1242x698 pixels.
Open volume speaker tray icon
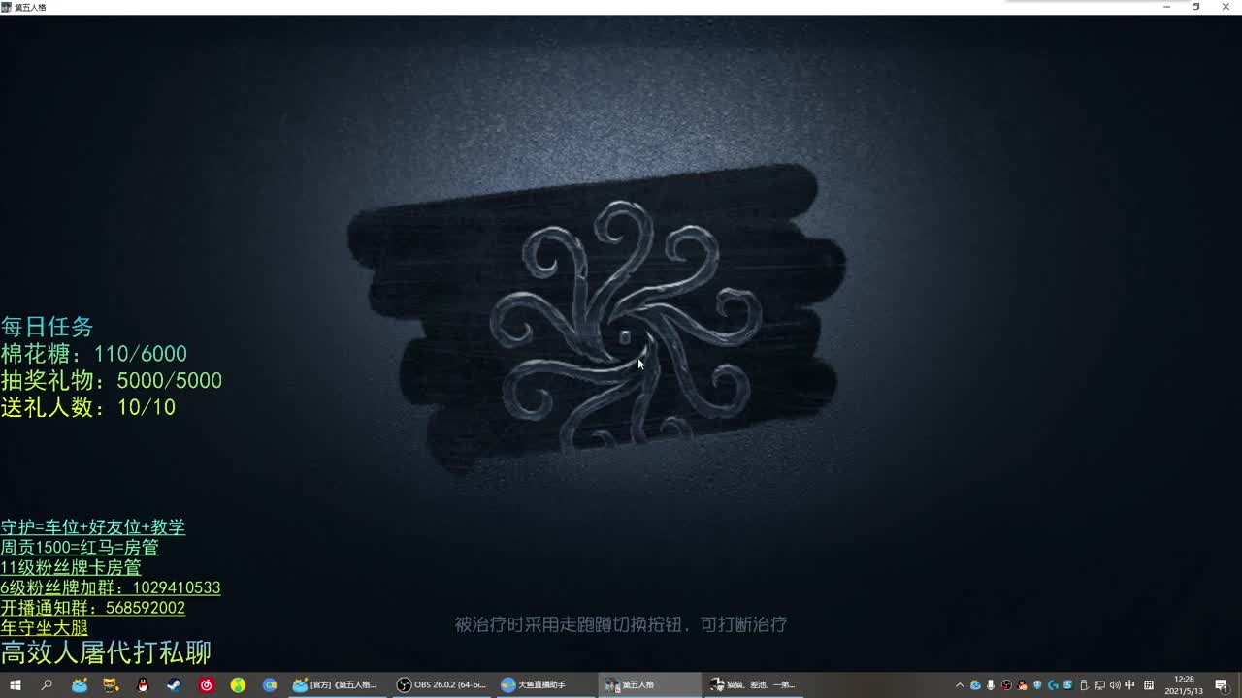click(1114, 685)
